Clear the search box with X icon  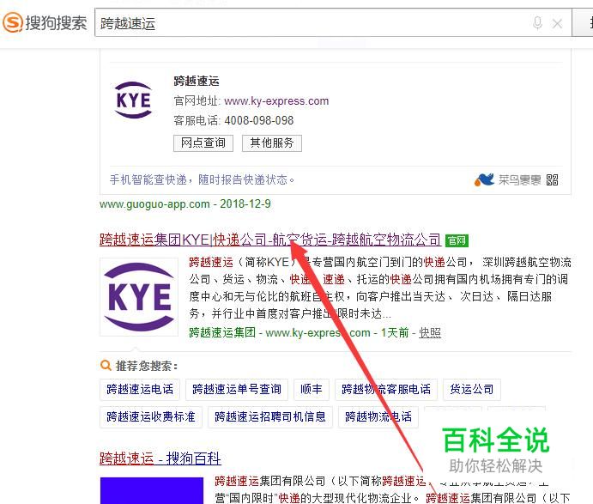557,24
